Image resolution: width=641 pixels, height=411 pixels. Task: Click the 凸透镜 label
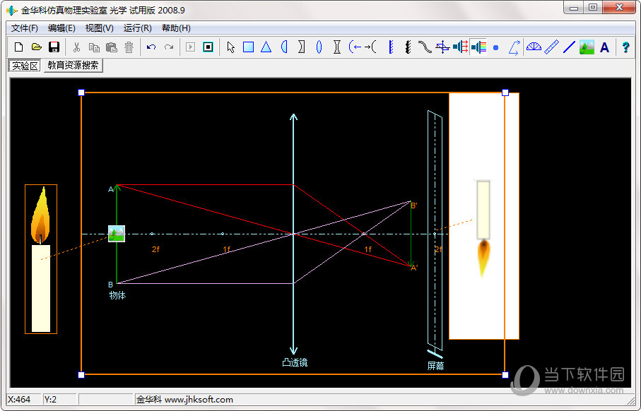(295, 362)
